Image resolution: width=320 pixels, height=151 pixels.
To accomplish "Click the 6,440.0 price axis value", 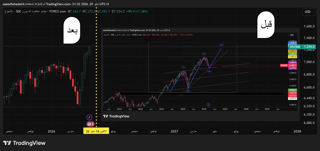I will click(x=309, y=98).
